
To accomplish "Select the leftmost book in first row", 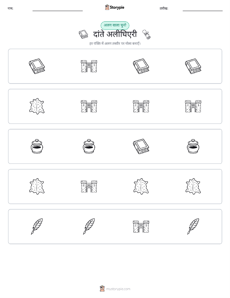I will coord(37,66).
